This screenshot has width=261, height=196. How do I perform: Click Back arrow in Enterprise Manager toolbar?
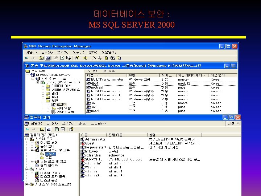[26, 58]
